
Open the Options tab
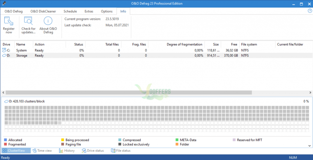point(107,11)
